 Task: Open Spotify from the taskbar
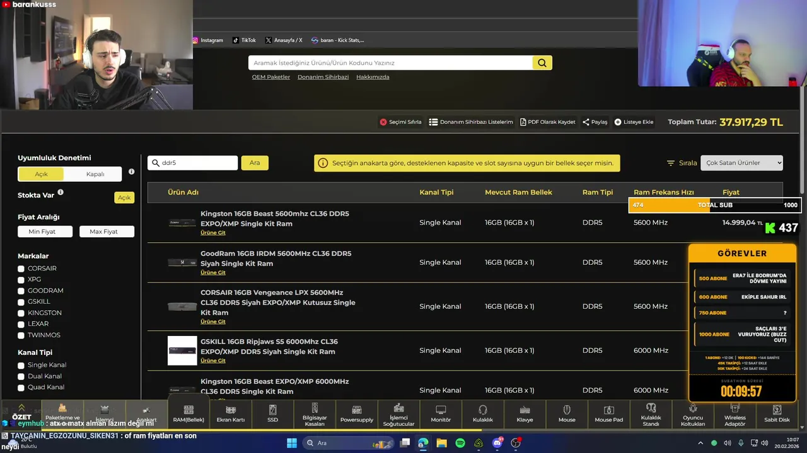point(460,443)
